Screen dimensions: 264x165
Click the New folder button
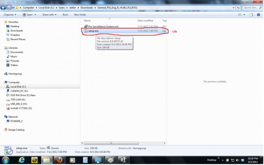click(x=80, y=15)
